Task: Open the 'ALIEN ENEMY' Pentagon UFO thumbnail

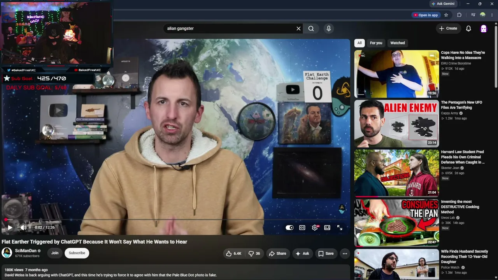Action: (396, 124)
